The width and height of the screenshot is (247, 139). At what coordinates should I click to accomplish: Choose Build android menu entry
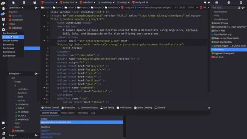point(13,52)
